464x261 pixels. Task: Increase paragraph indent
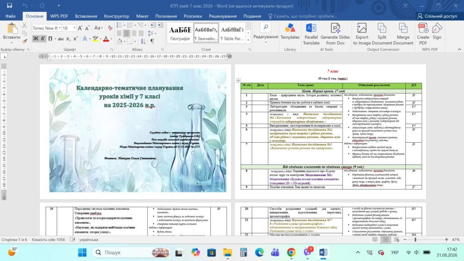click(x=160, y=25)
